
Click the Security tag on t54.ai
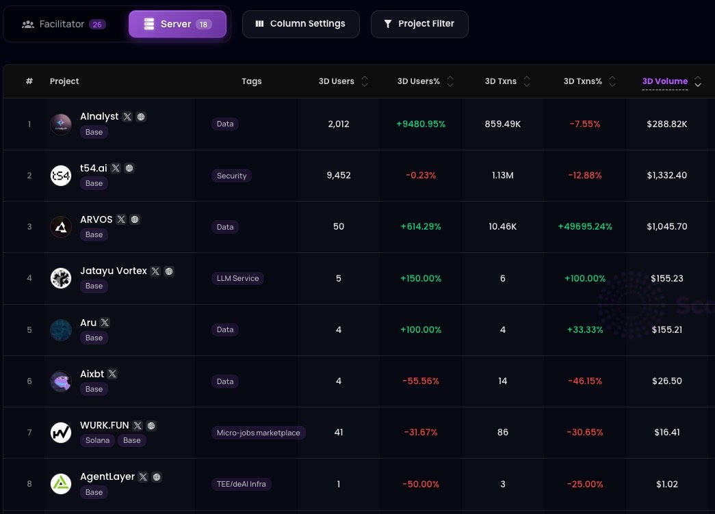click(x=232, y=176)
